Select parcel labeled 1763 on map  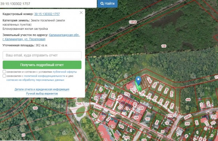click(x=154, y=85)
